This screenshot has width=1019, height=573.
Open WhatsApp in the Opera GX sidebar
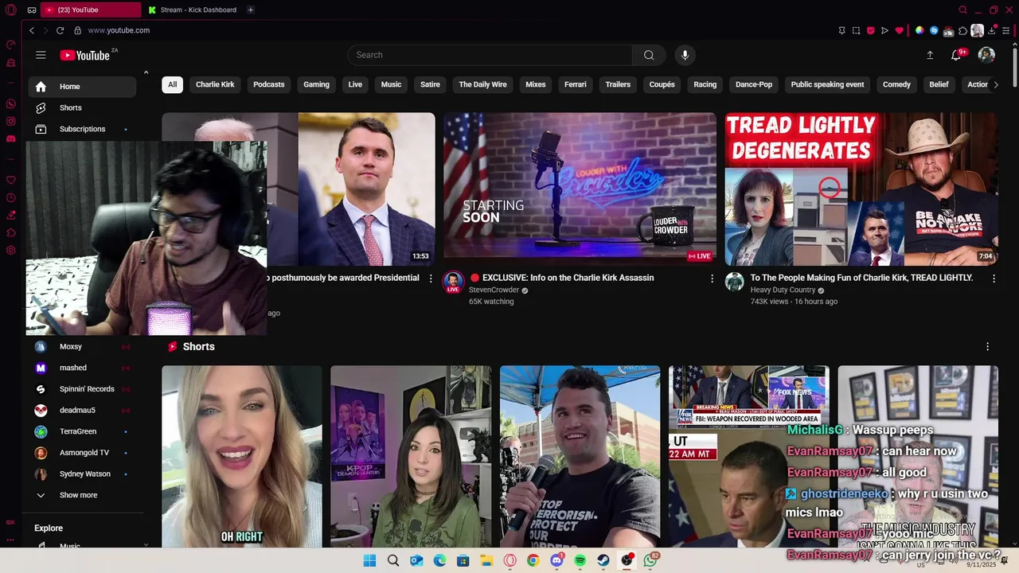(x=11, y=104)
